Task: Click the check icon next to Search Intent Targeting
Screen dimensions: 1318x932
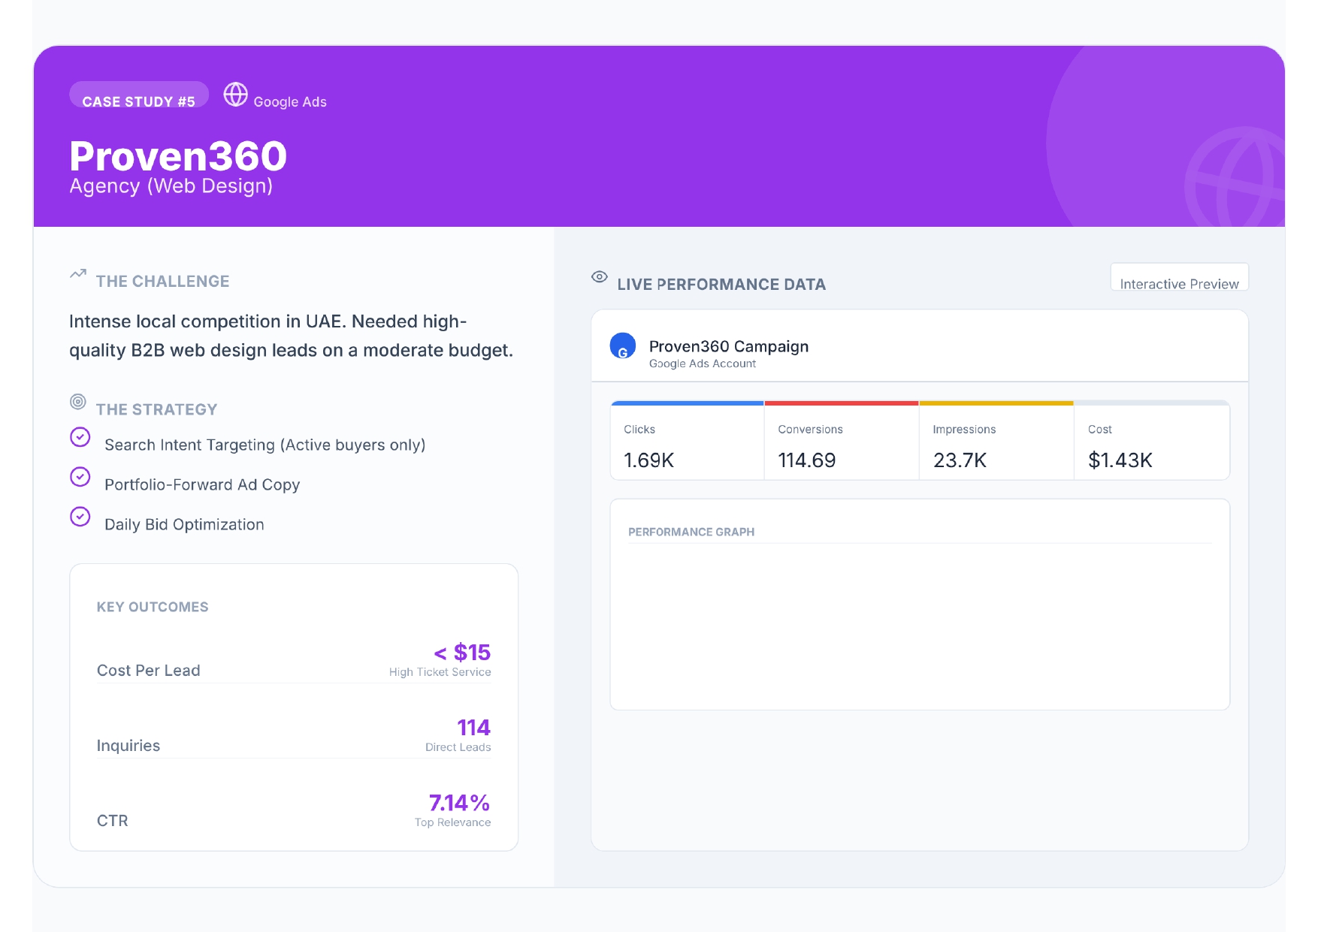Action: tap(80, 437)
